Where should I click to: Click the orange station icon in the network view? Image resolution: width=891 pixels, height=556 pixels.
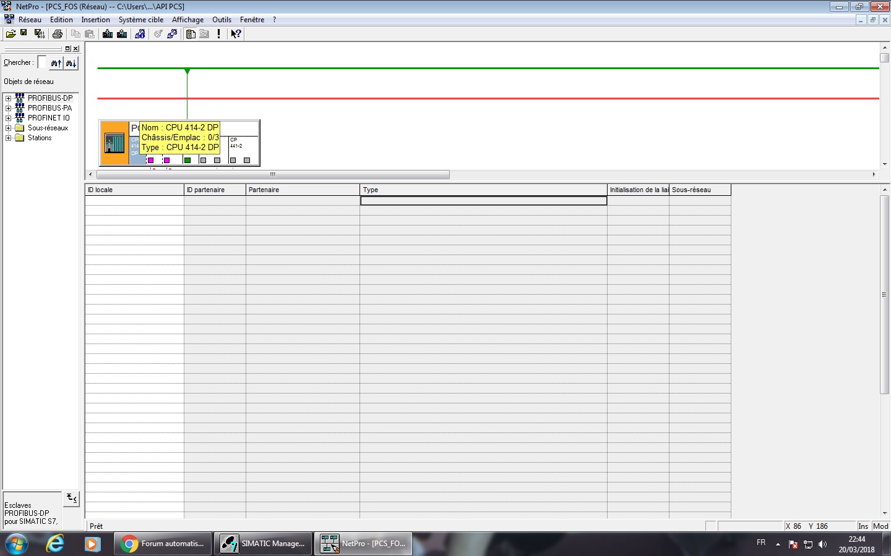point(114,143)
